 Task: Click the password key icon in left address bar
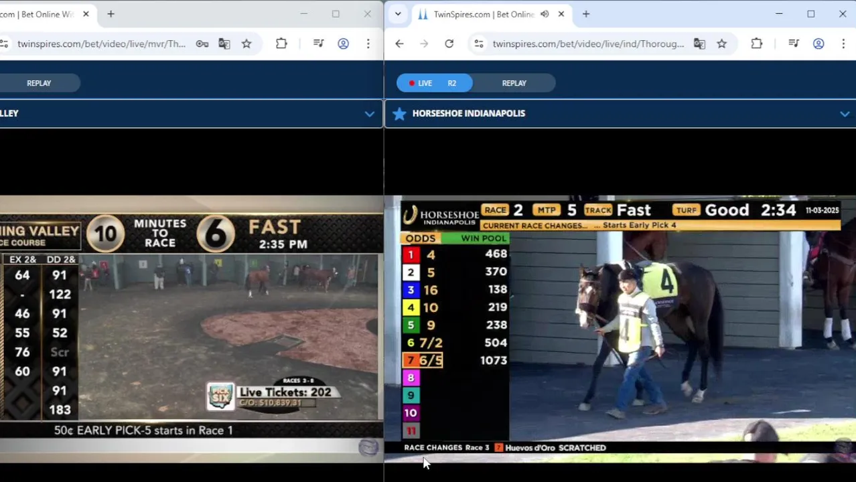[202, 44]
